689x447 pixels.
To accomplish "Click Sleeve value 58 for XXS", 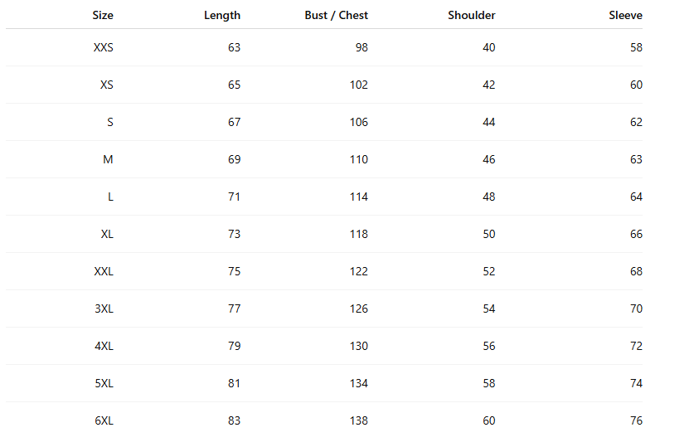I will point(636,47).
